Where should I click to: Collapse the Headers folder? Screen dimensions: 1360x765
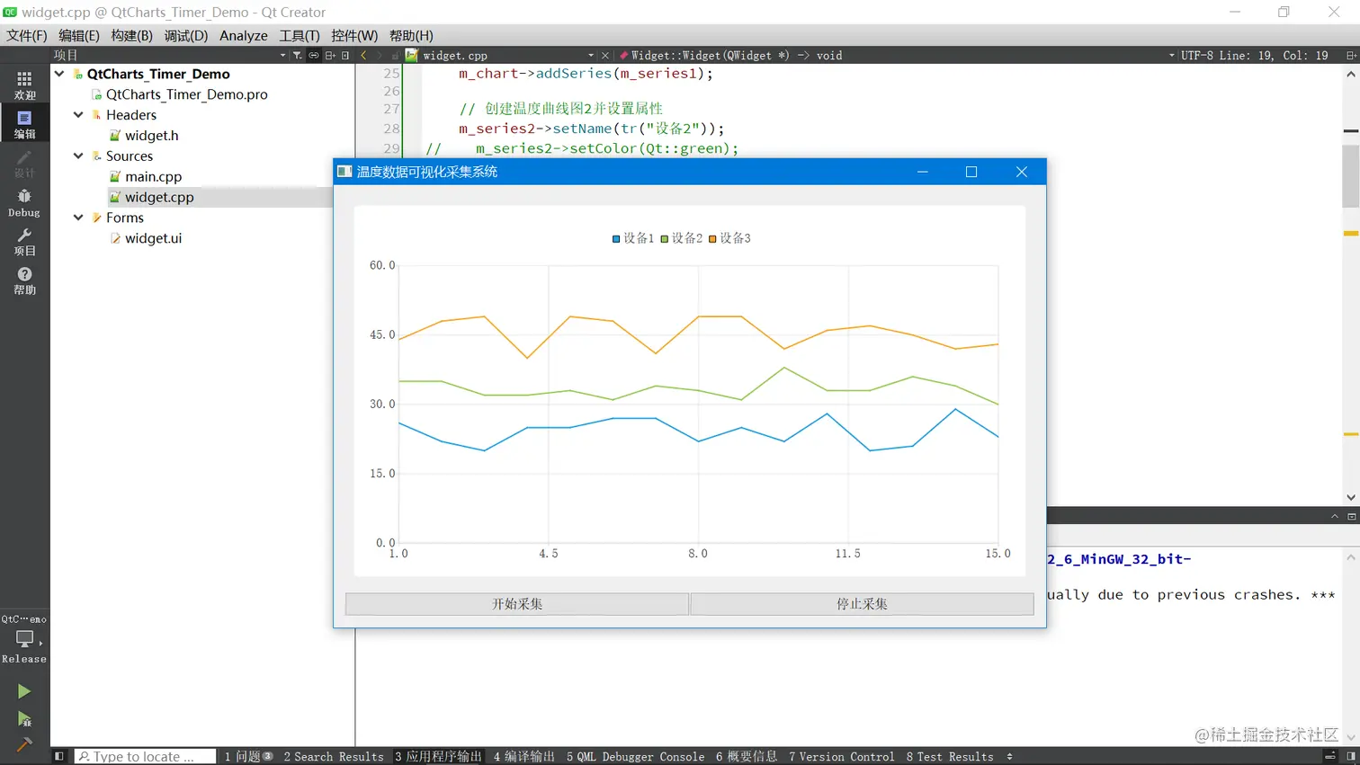[78, 115]
